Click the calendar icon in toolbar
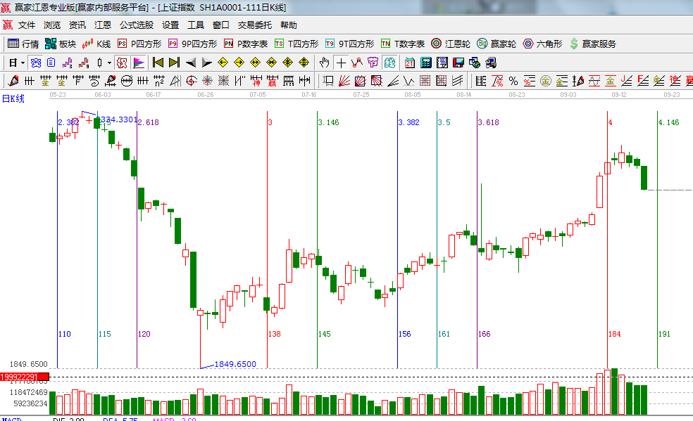 [x=409, y=63]
